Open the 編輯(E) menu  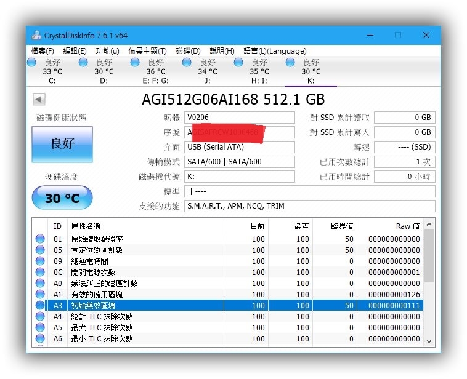tap(75, 51)
